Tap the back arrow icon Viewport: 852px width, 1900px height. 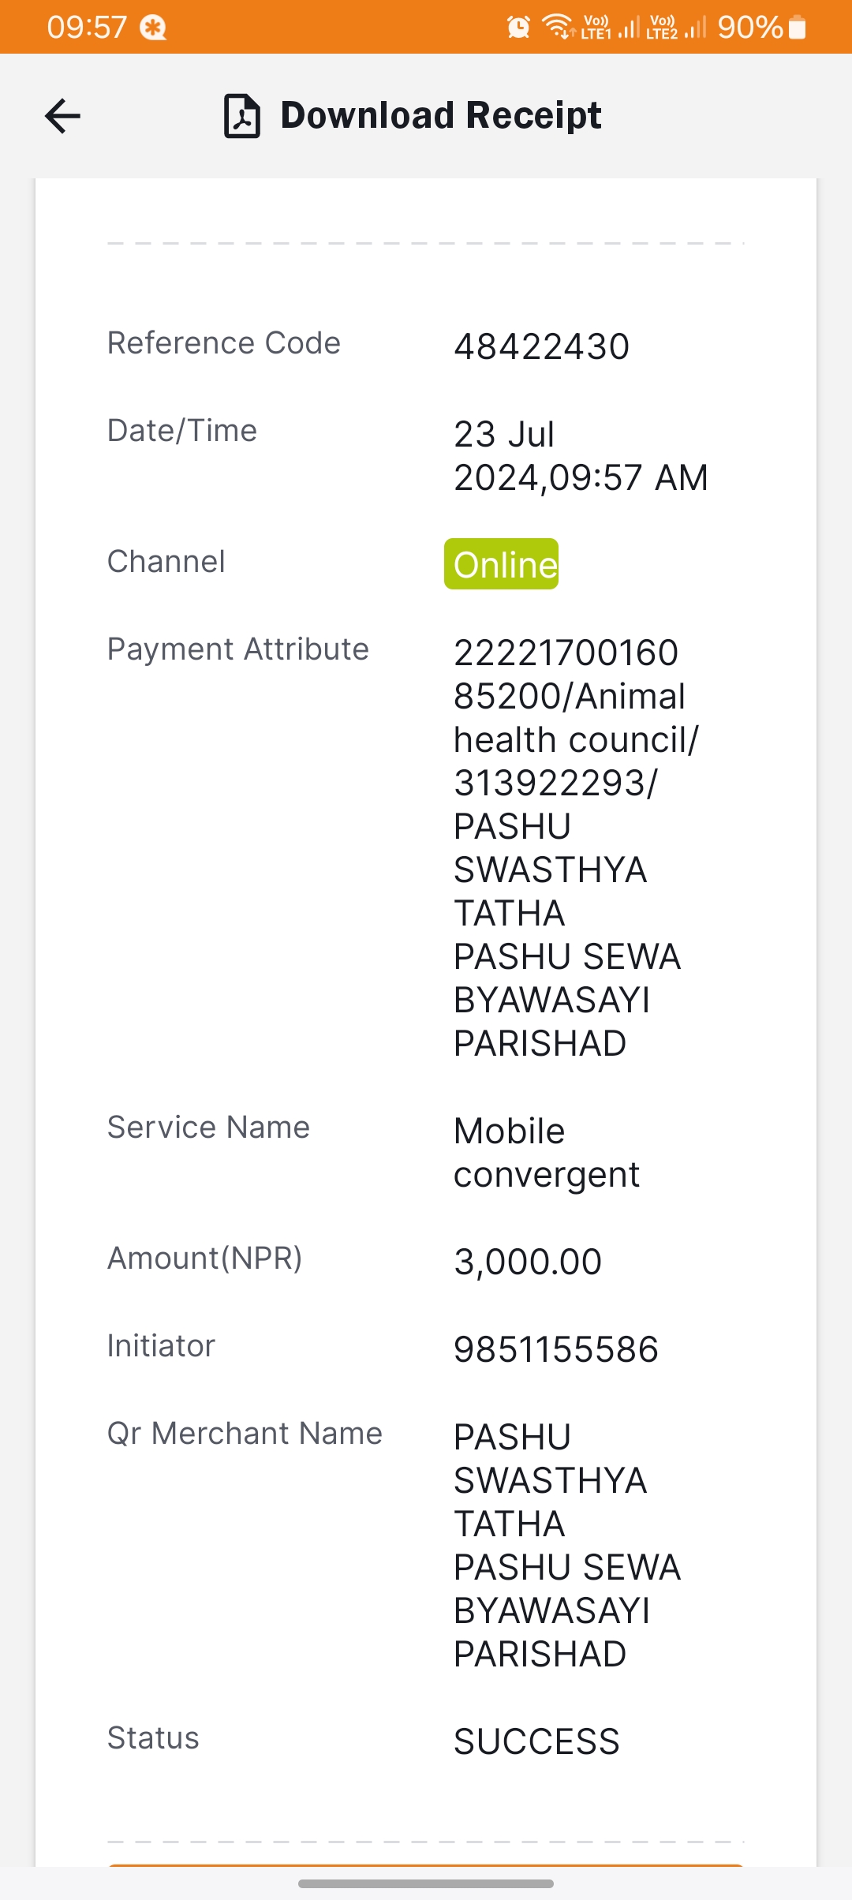pyautogui.click(x=63, y=116)
